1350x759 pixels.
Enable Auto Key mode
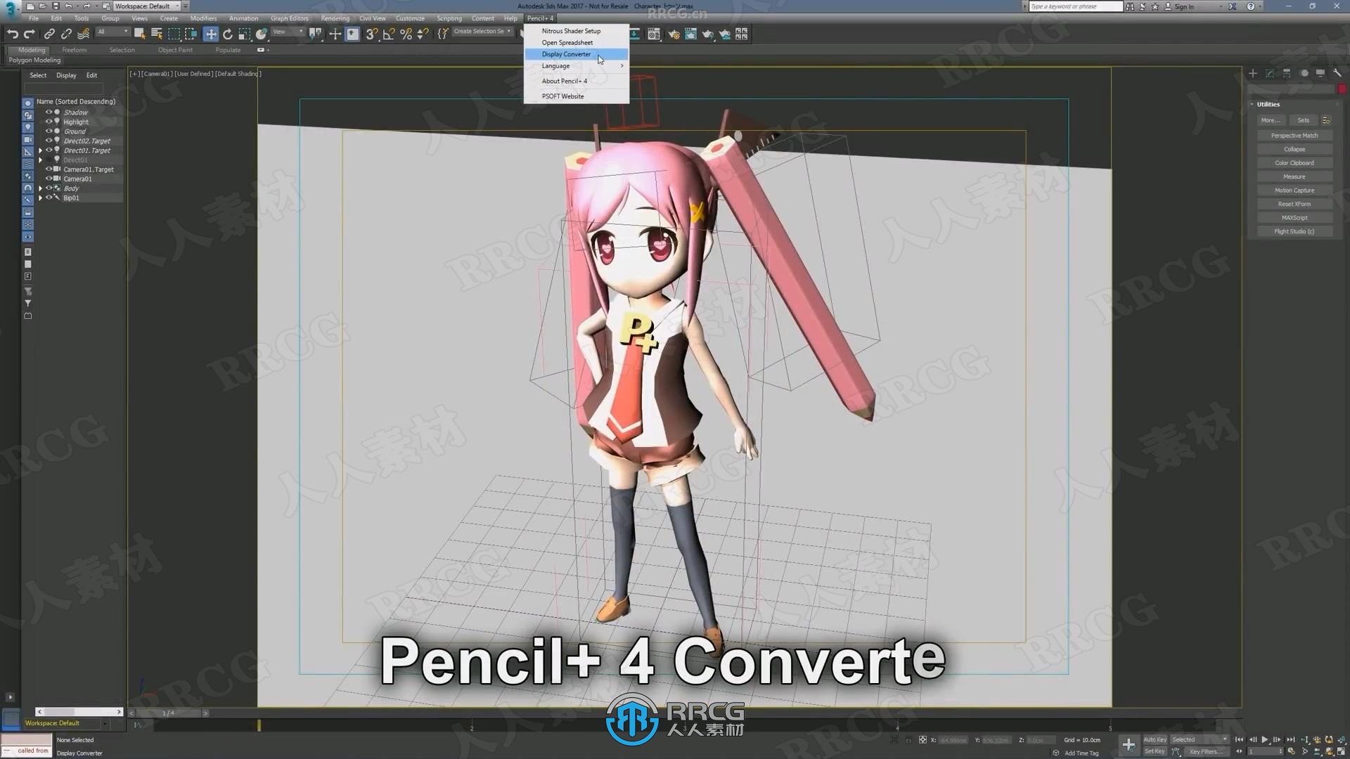1155,739
